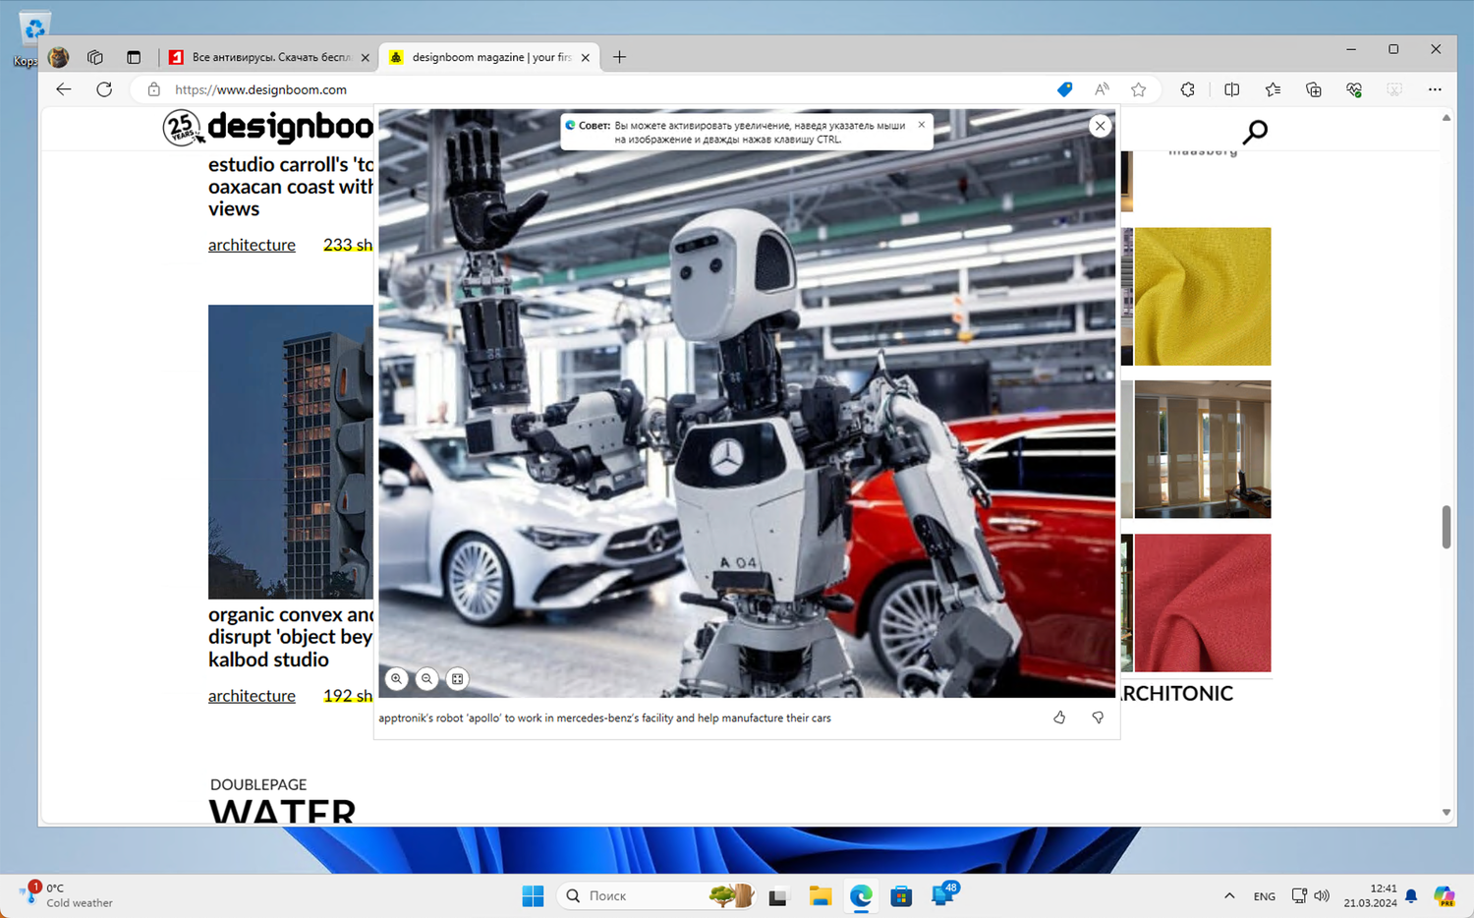Open the first 'architecture' category link
This screenshot has width=1474, height=918.
[x=252, y=245]
